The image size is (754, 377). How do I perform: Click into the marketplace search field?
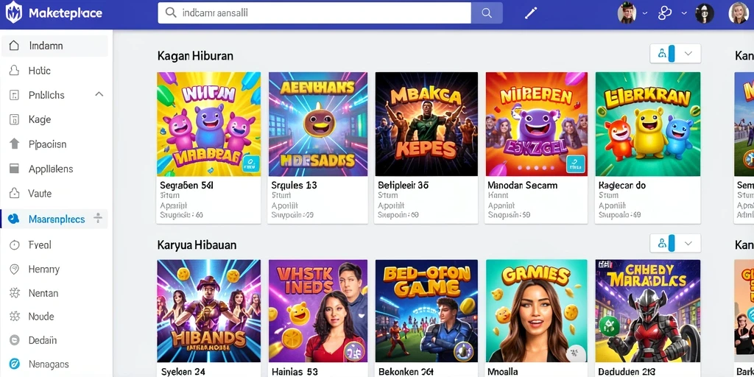click(x=314, y=13)
